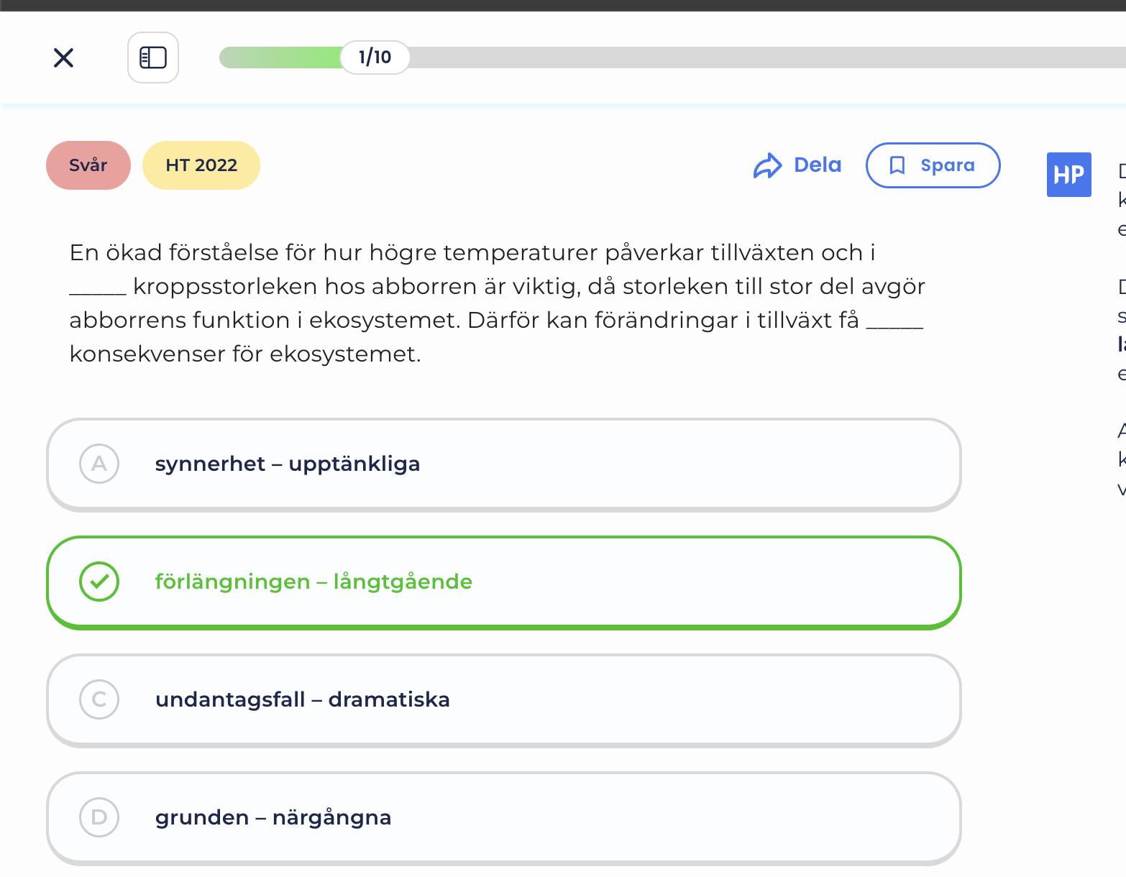Select the D circle radio option
This screenshot has width=1126, height=877.
pyautogui.click(x=99, y=817)
